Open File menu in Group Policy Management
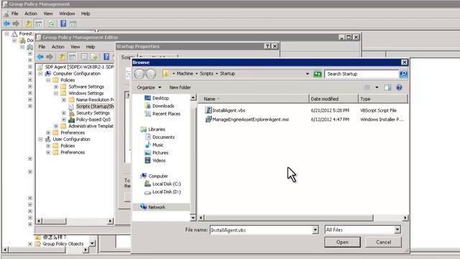 point(14,14)
